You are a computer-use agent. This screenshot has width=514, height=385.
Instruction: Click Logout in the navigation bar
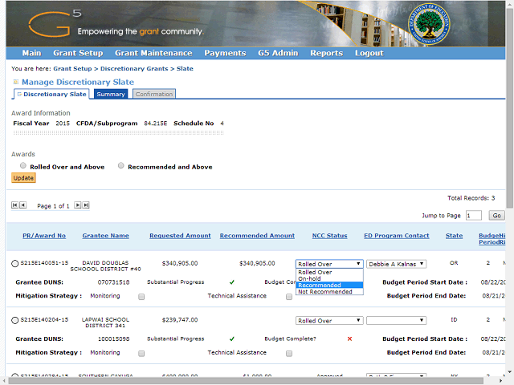[x=369, y=53]
